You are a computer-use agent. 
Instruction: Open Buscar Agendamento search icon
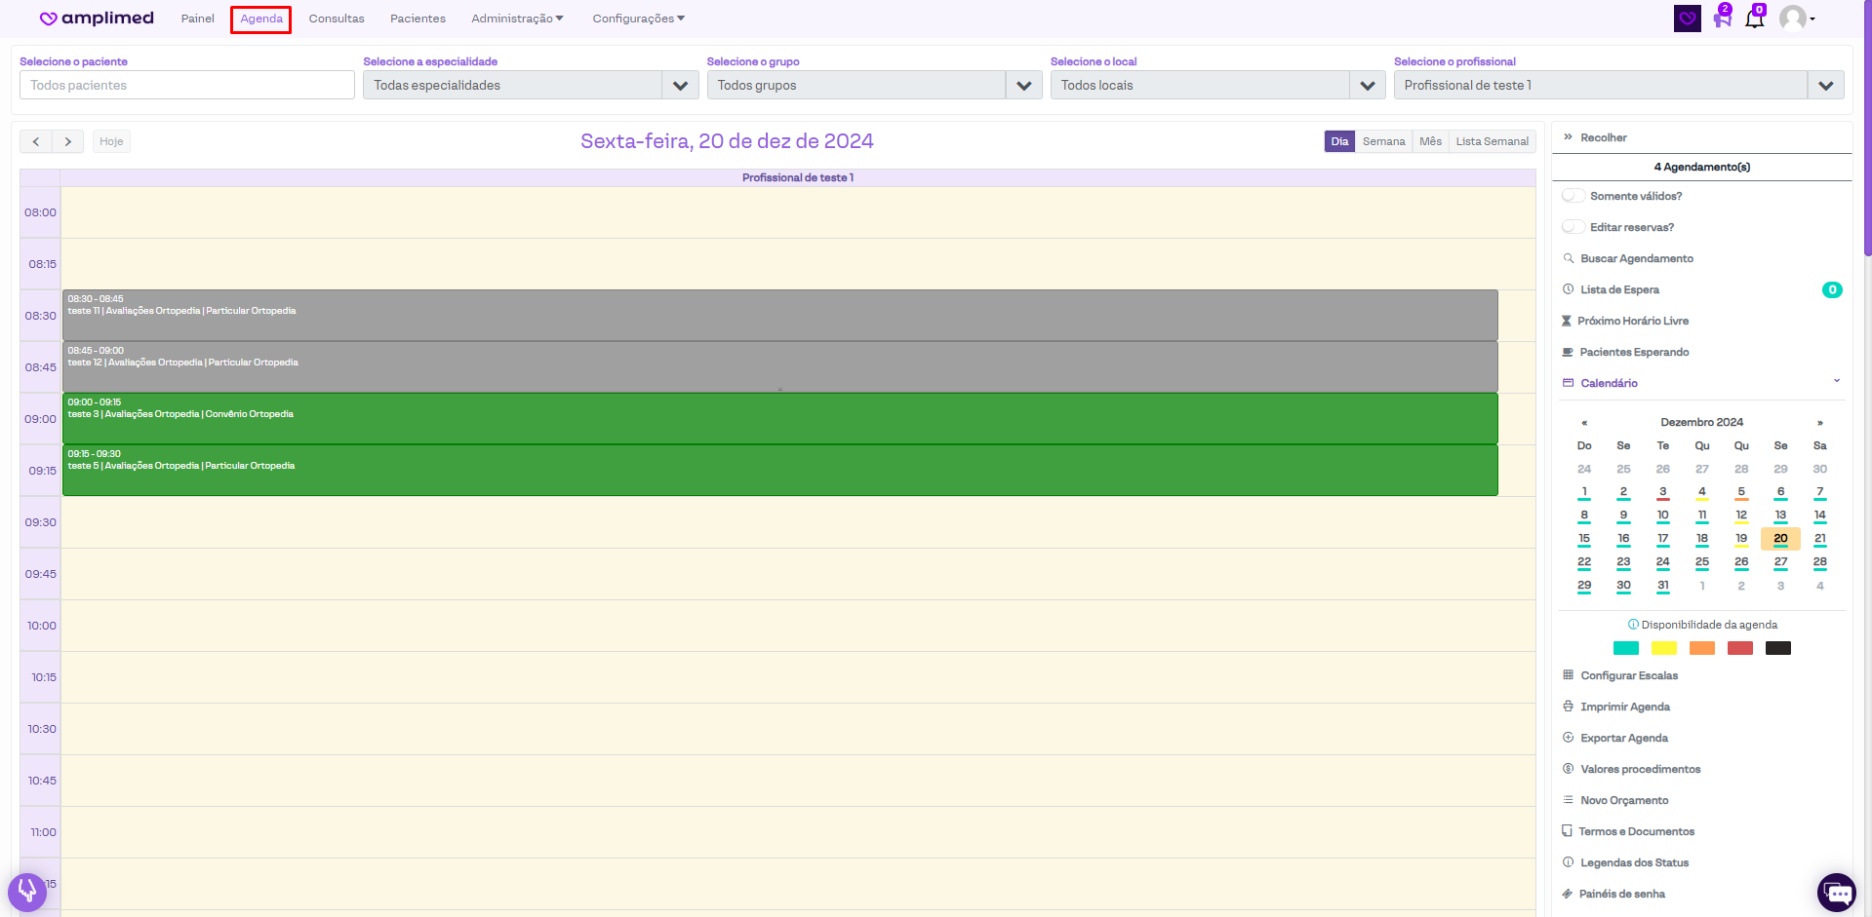click(1569, 258)
